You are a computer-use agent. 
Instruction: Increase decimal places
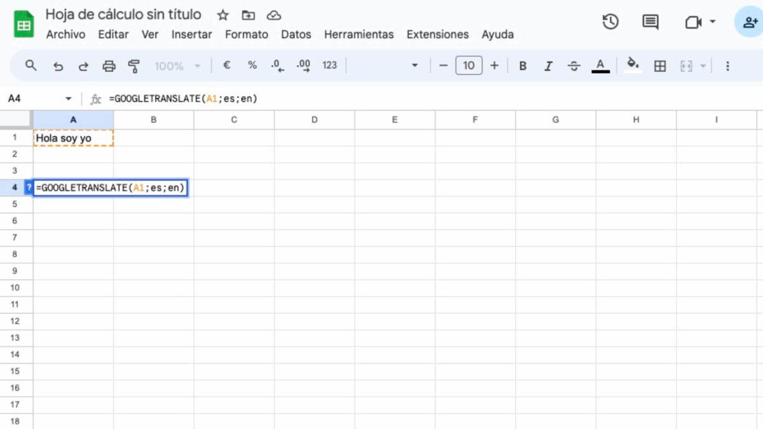click(303, 65)
